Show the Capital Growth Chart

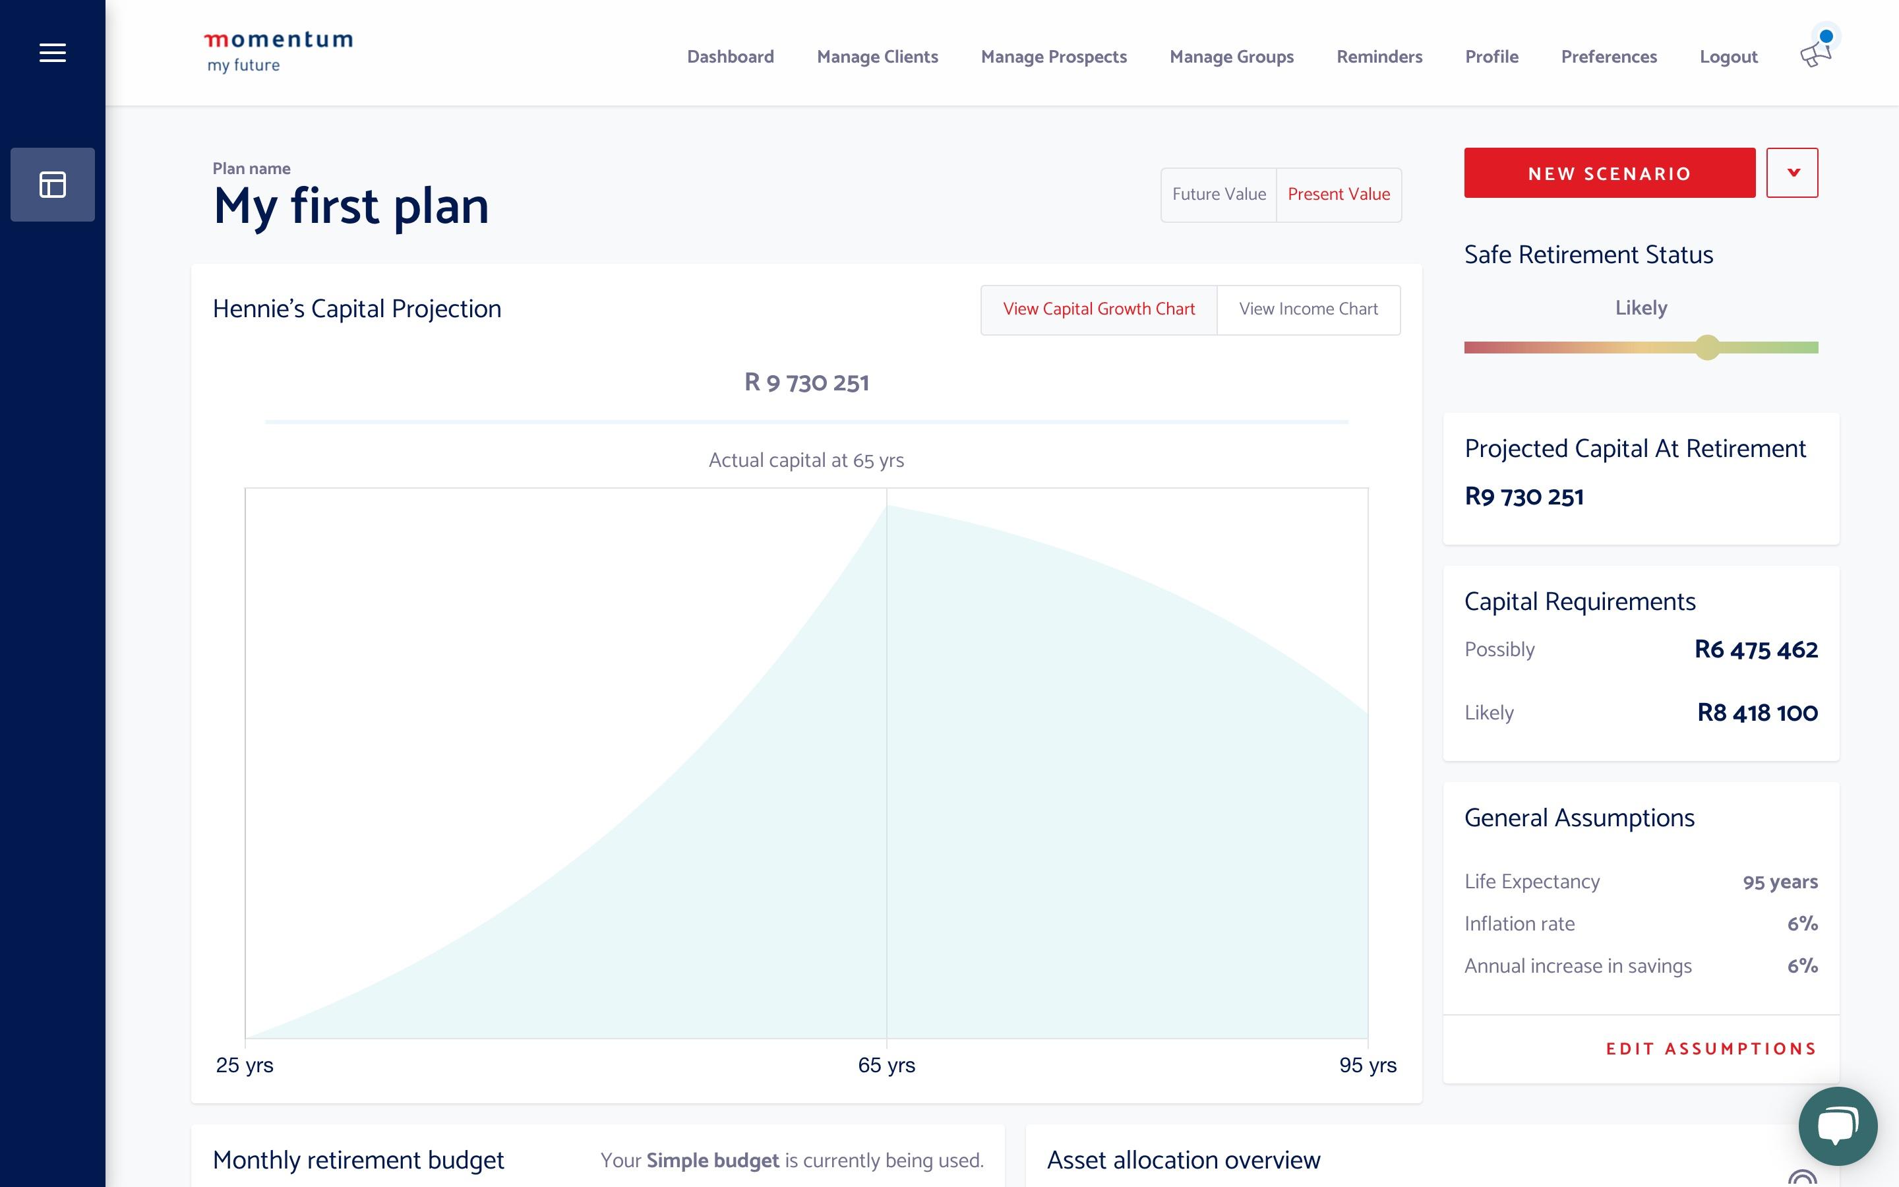1099,309
